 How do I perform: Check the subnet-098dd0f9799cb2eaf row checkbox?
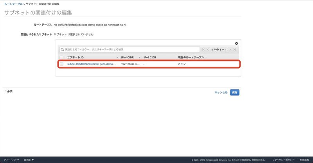click(61, 64)
